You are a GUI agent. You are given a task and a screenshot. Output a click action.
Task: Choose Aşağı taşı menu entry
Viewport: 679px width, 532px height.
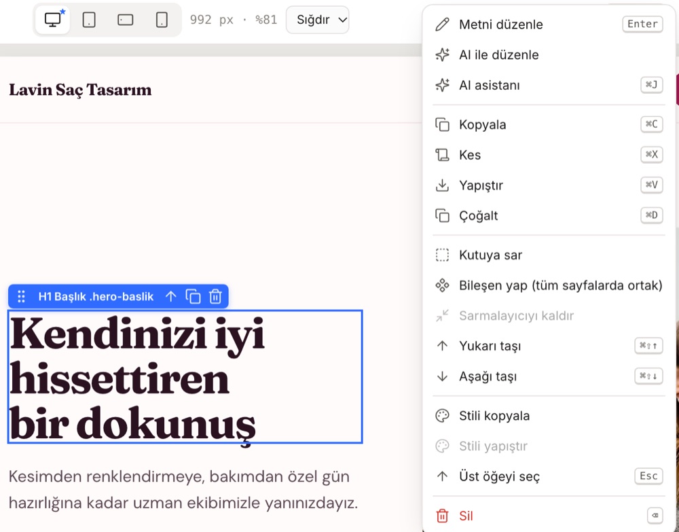tap(549, 376)
